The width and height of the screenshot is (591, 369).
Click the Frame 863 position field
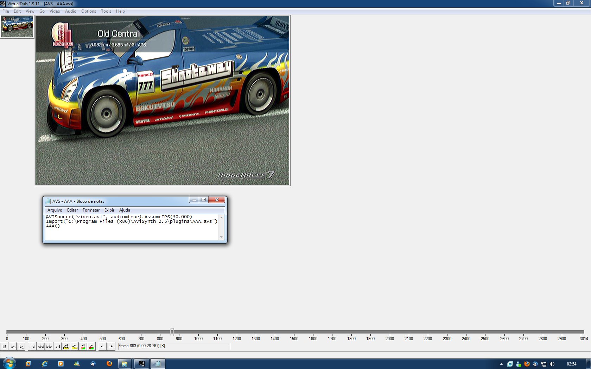[174, 346]
